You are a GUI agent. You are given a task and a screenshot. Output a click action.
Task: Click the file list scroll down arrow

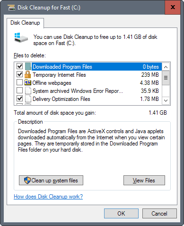166,100
